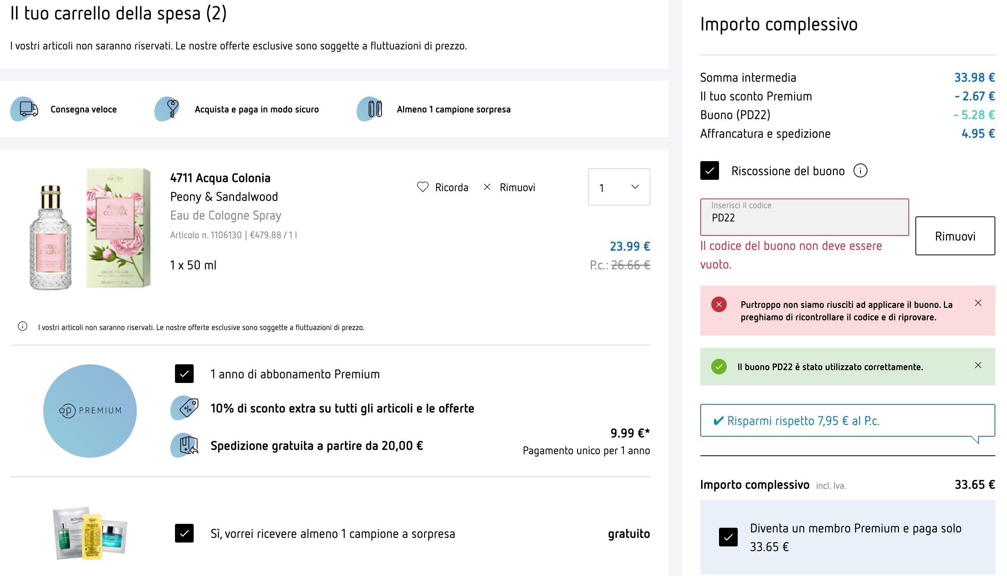Click the Eau de Cologne Spray text
Viewport: 1007px width, 576px height.
pos(225,216)
